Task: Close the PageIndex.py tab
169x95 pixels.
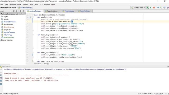Action: pyautogui.click(x=75, y=11)
